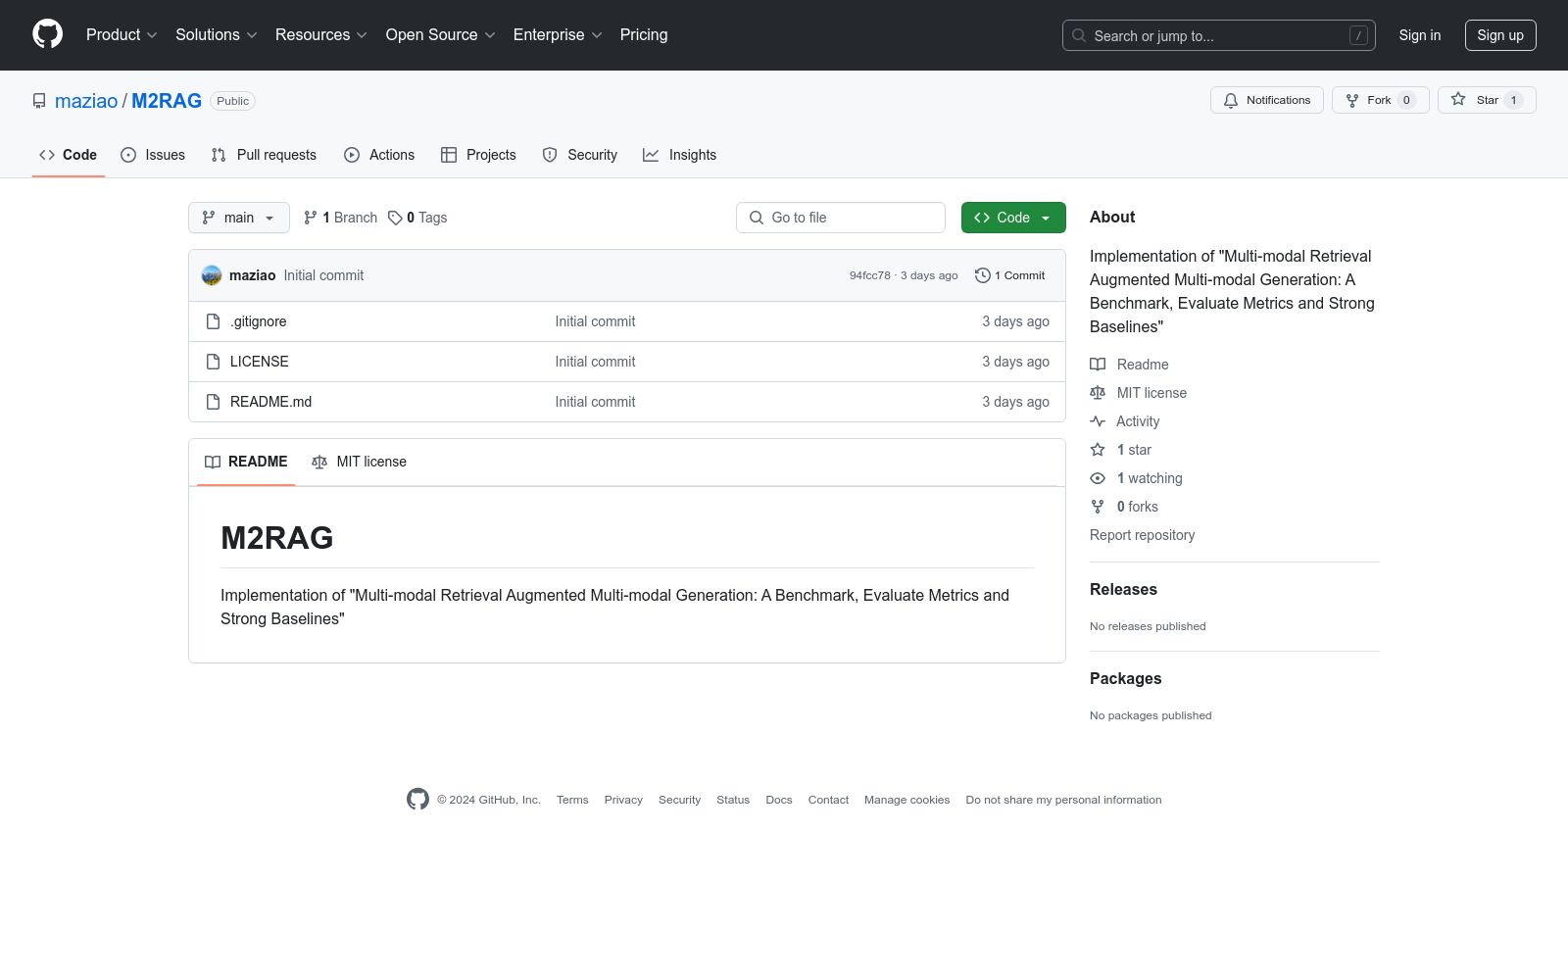
Task: Click the .gitignore file icon
Action: point(213,321)
